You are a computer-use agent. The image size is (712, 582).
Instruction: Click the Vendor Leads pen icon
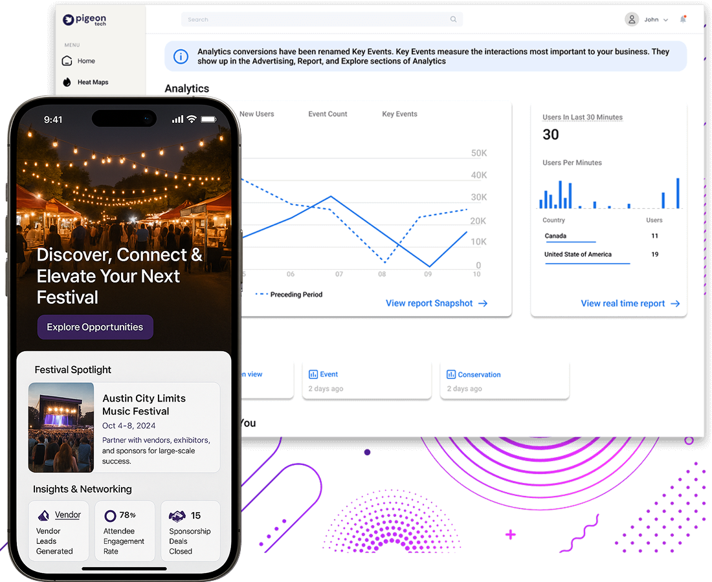click(44, 515)
